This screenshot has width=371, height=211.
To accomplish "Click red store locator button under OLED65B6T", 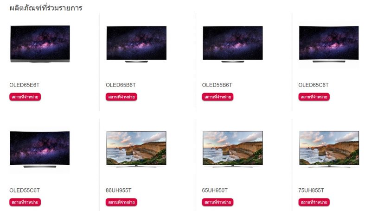I will 122,97.
